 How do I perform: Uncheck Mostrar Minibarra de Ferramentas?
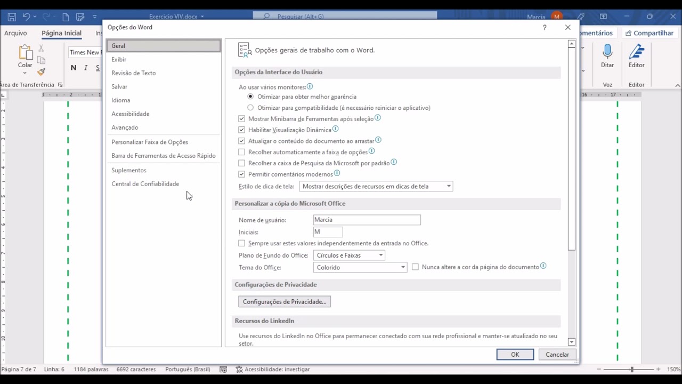click(x=242, y=119)
